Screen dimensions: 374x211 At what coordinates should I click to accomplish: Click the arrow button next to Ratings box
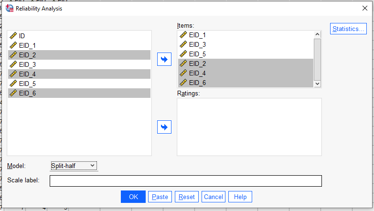(164, 127)
